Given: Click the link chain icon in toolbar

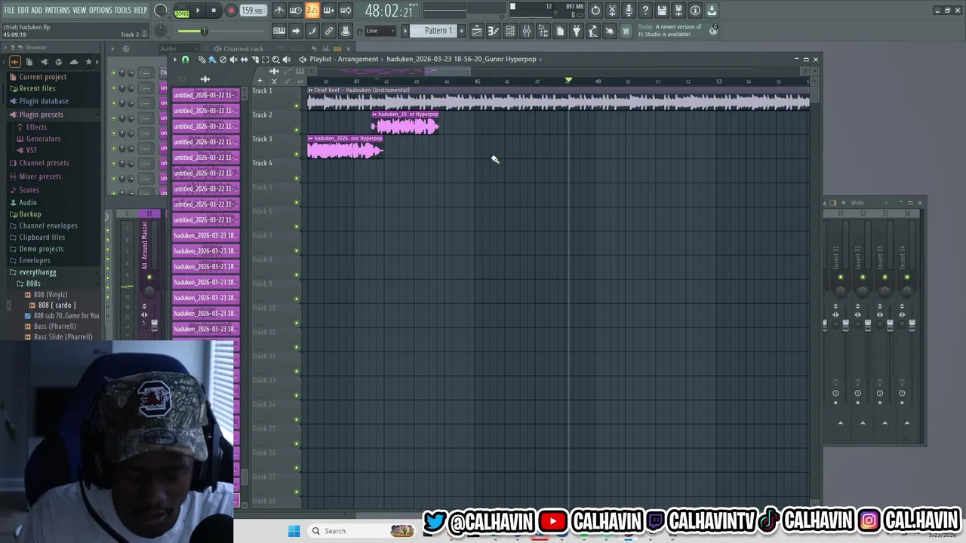Looking at the screenshot, I should coord(328,31).
